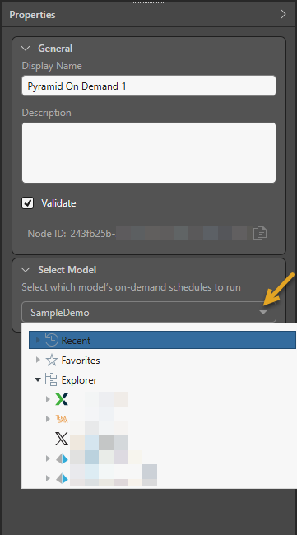Click the Explorer tree icon
This screenshot has width=297, height=535.
tap(51, 379)
